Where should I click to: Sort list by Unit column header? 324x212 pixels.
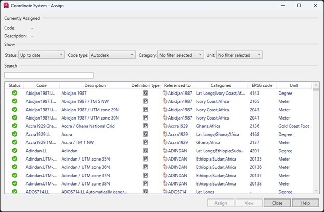(x=294, y=85)
